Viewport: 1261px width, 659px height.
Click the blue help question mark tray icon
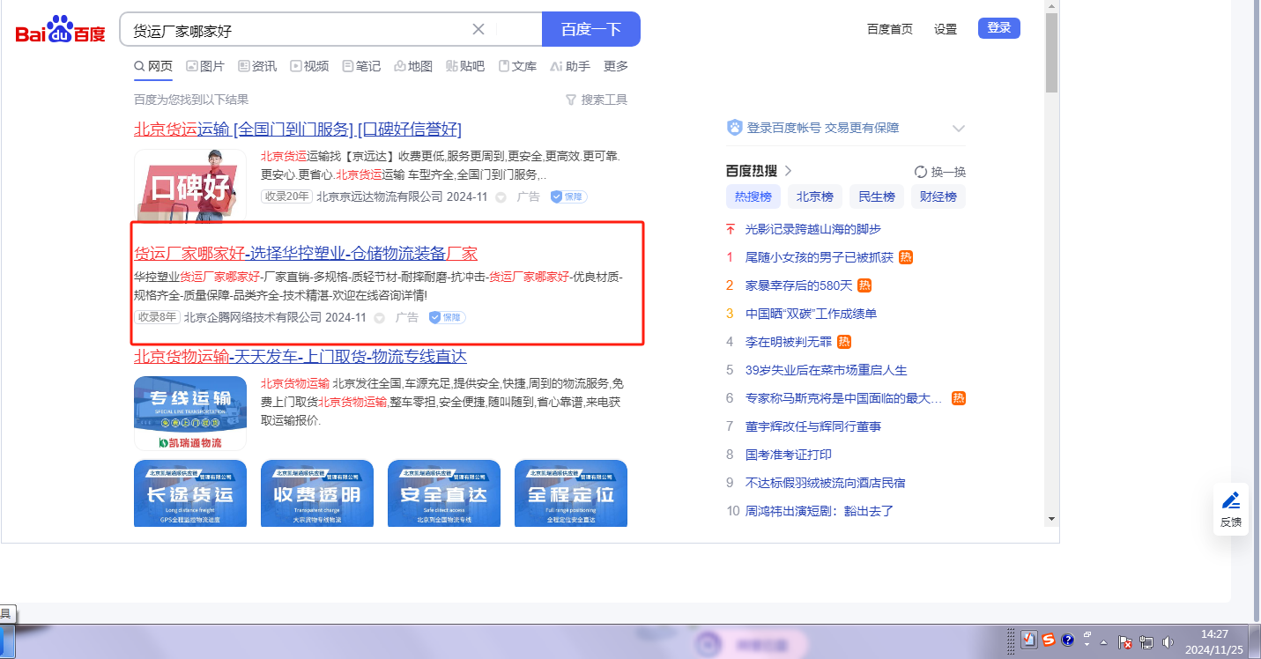click(1067, 640)
